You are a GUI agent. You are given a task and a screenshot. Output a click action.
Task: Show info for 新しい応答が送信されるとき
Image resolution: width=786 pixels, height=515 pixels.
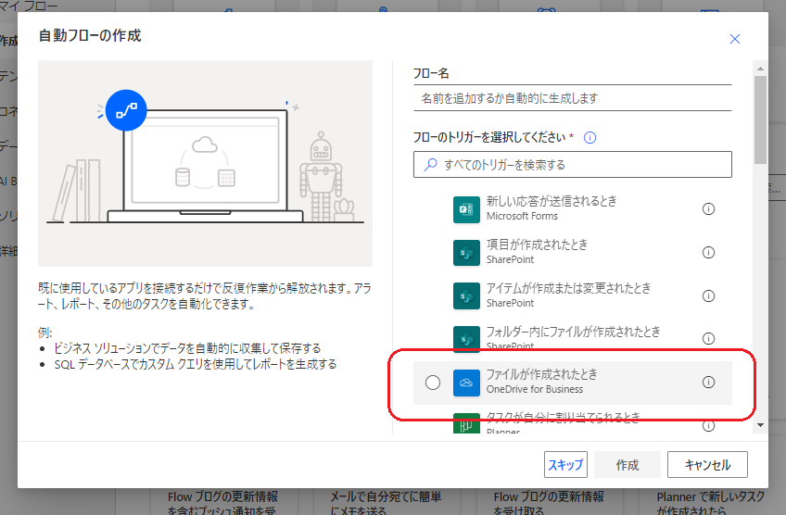tap(708, 209)
